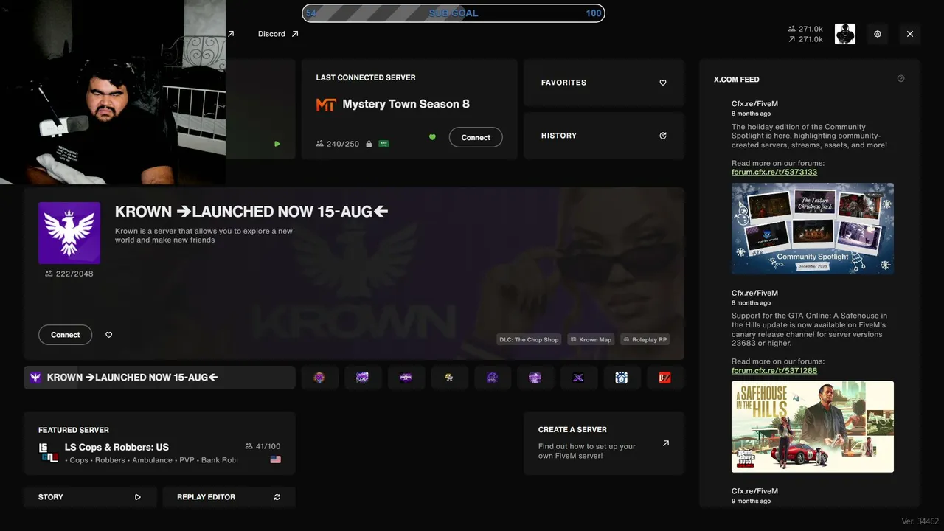Open forum link forum.cfx.re/t/5373133
The width and height of the screenshot is (944, 531).
tap(774, 172)
